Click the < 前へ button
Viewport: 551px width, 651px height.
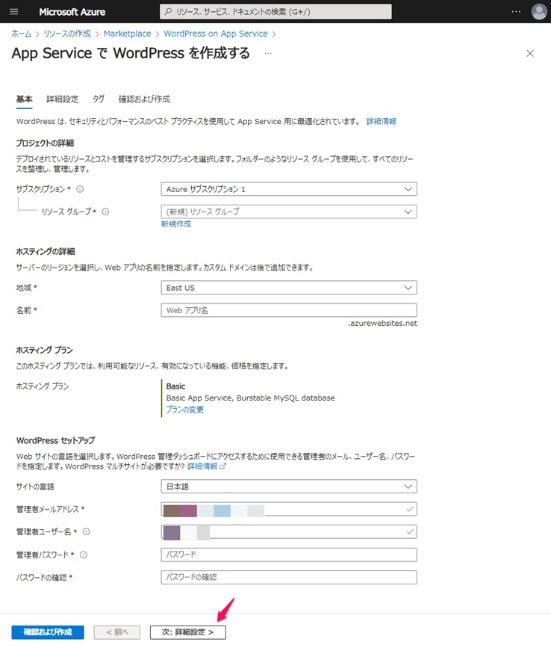(117, 632)
